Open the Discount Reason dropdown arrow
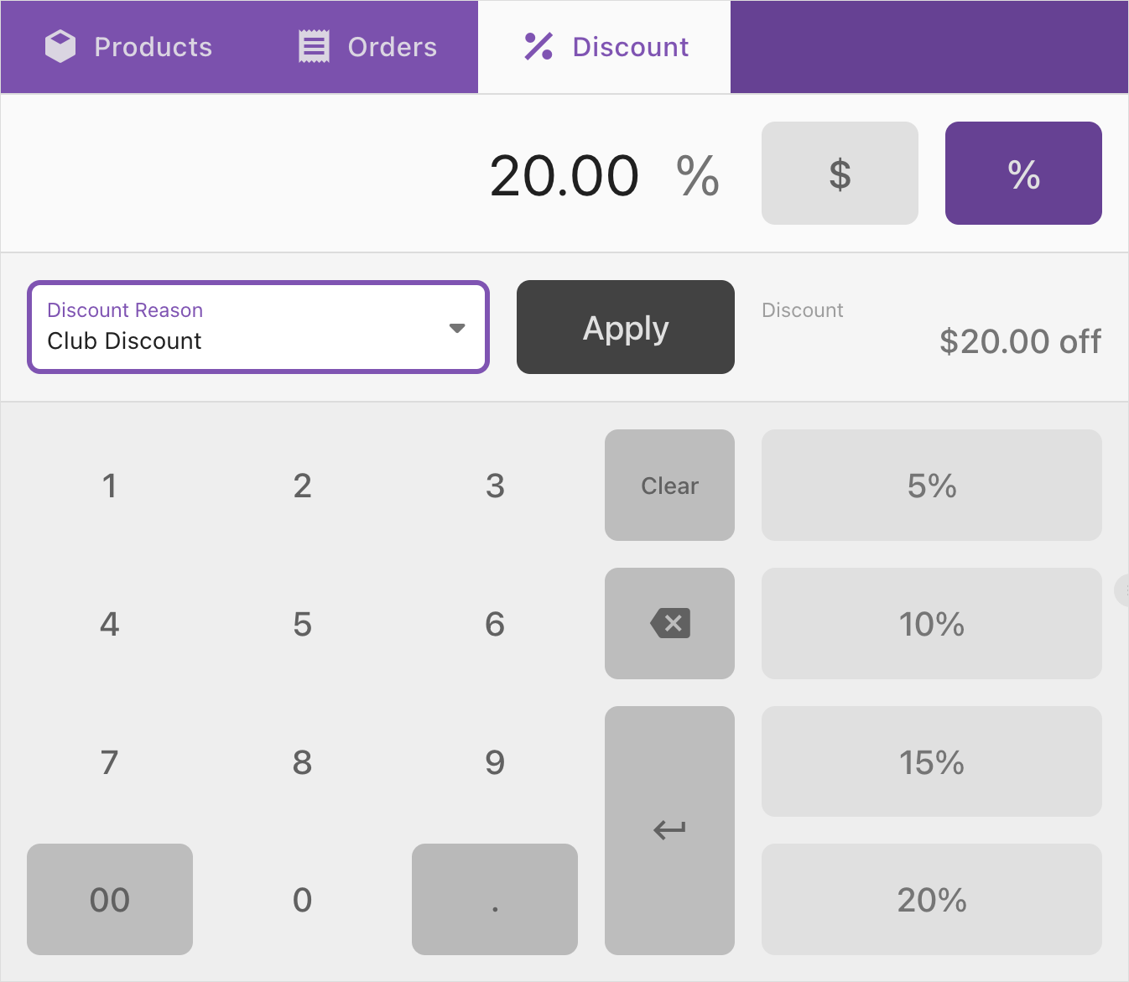The height and width of the screenshot is (982, 1129). click(x=457, y=328)
